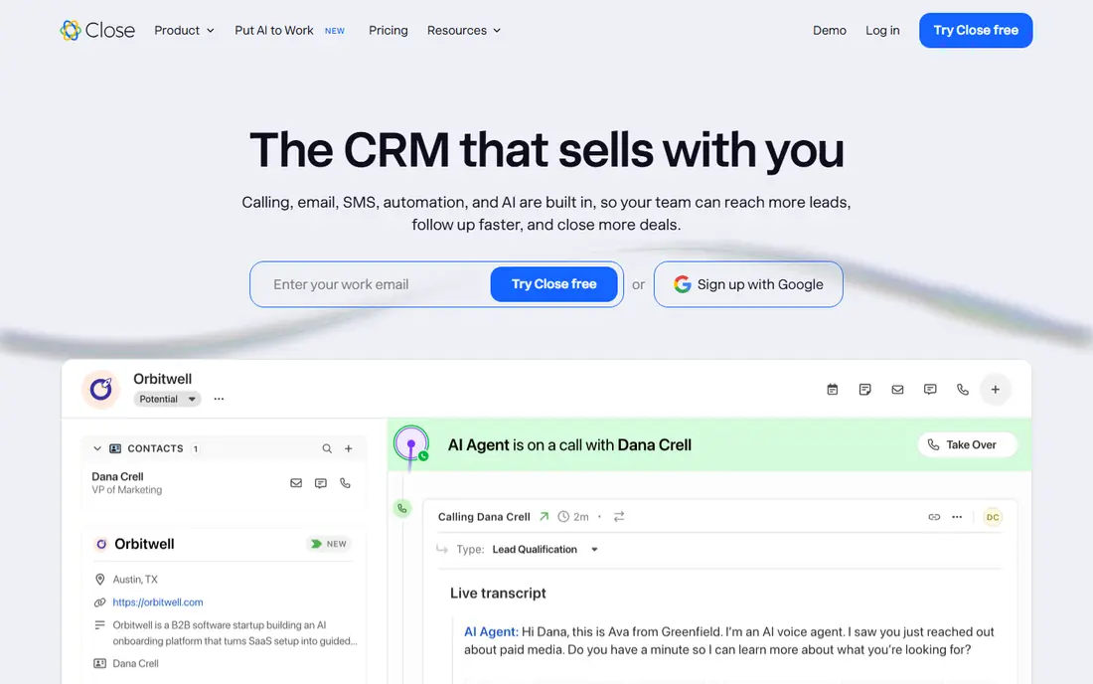
Task: Click the phone icon in Orbitwell toolbar
Action: [x=963, y=389]
